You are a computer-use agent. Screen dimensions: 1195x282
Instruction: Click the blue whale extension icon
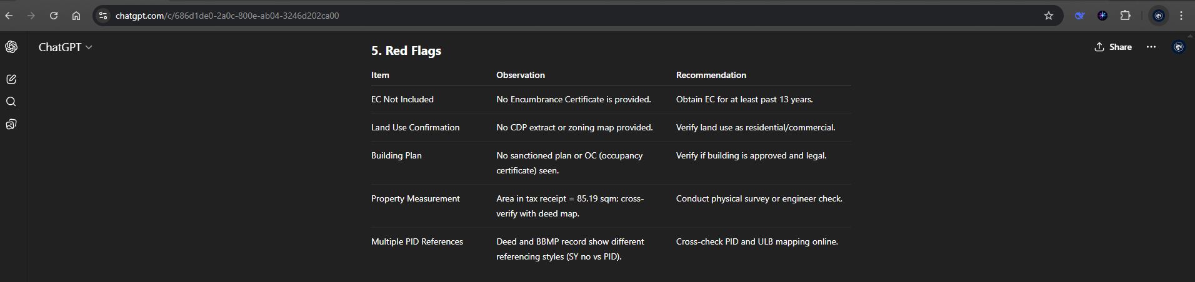click(x=1079, y=16)
